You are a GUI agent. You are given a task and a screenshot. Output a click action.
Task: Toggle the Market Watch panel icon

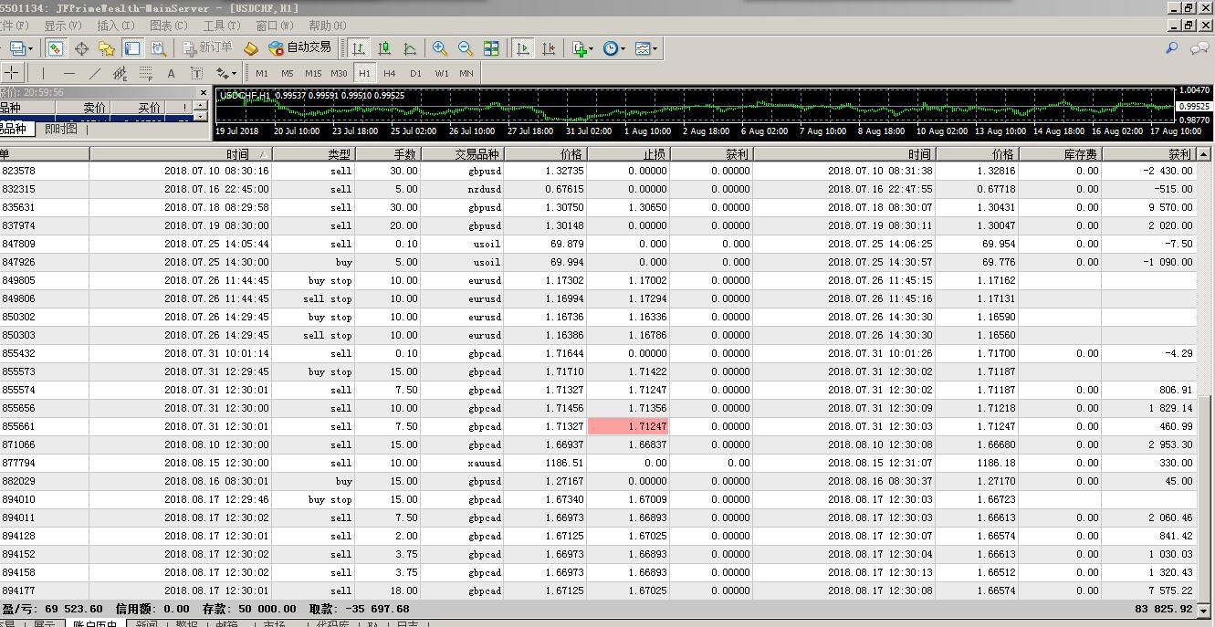tap(56, 48)
